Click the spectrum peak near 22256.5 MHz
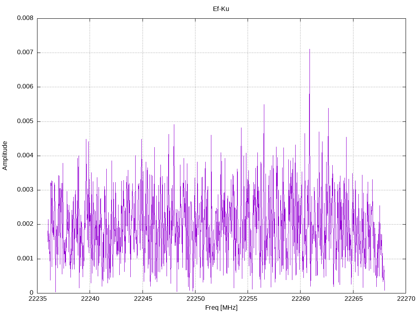The height and width of the screenshot is (313, 417). [x=264, y=105]
